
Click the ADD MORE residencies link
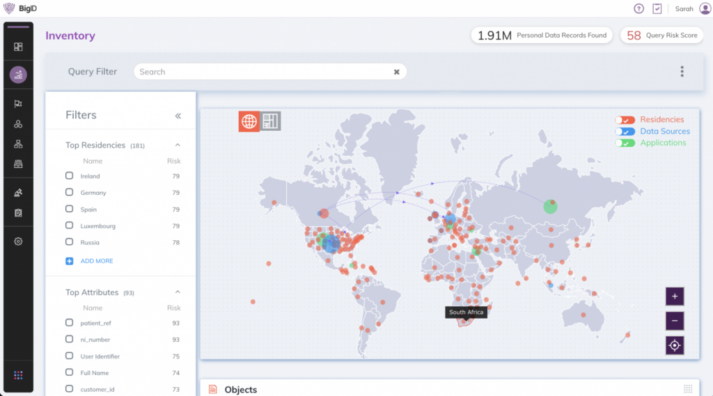tap(96, 261)
